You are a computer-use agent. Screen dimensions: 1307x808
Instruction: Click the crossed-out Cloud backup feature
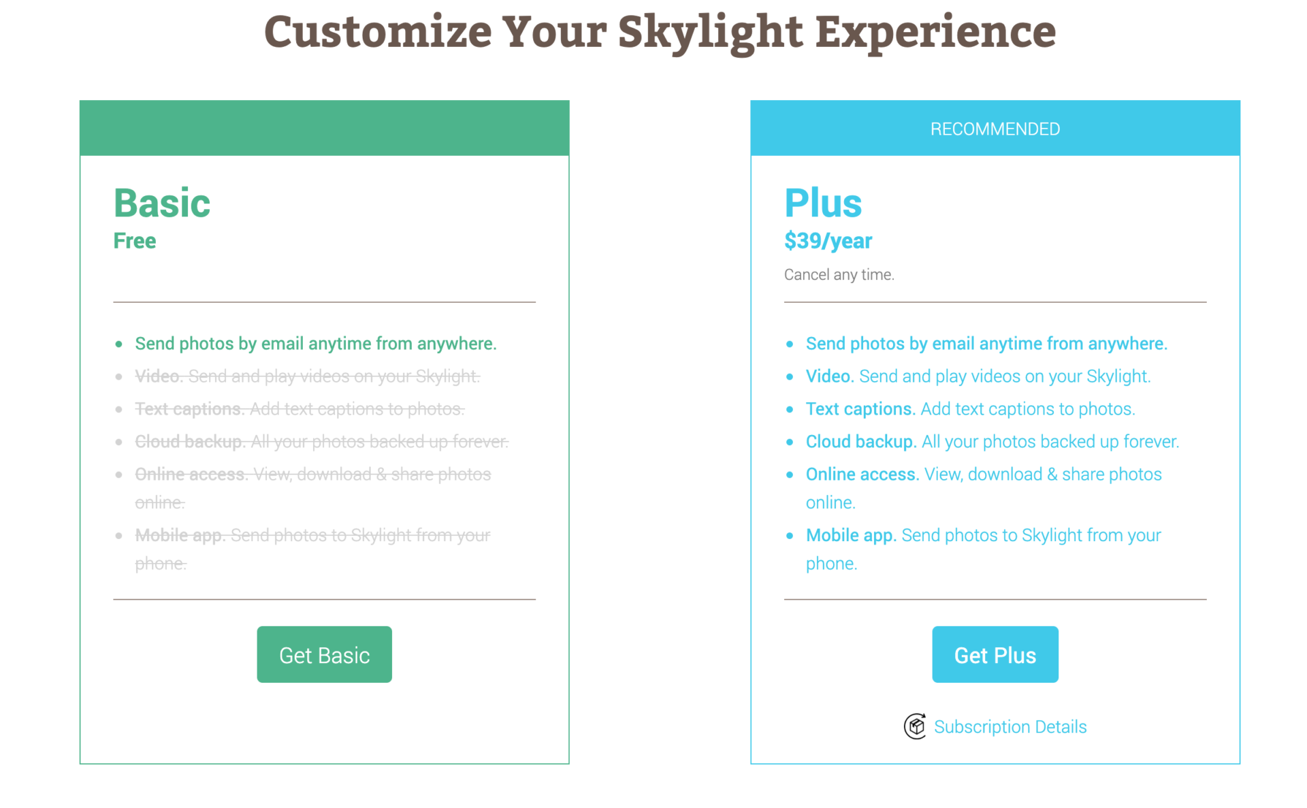pyautogui.click(x=321, y=441)
